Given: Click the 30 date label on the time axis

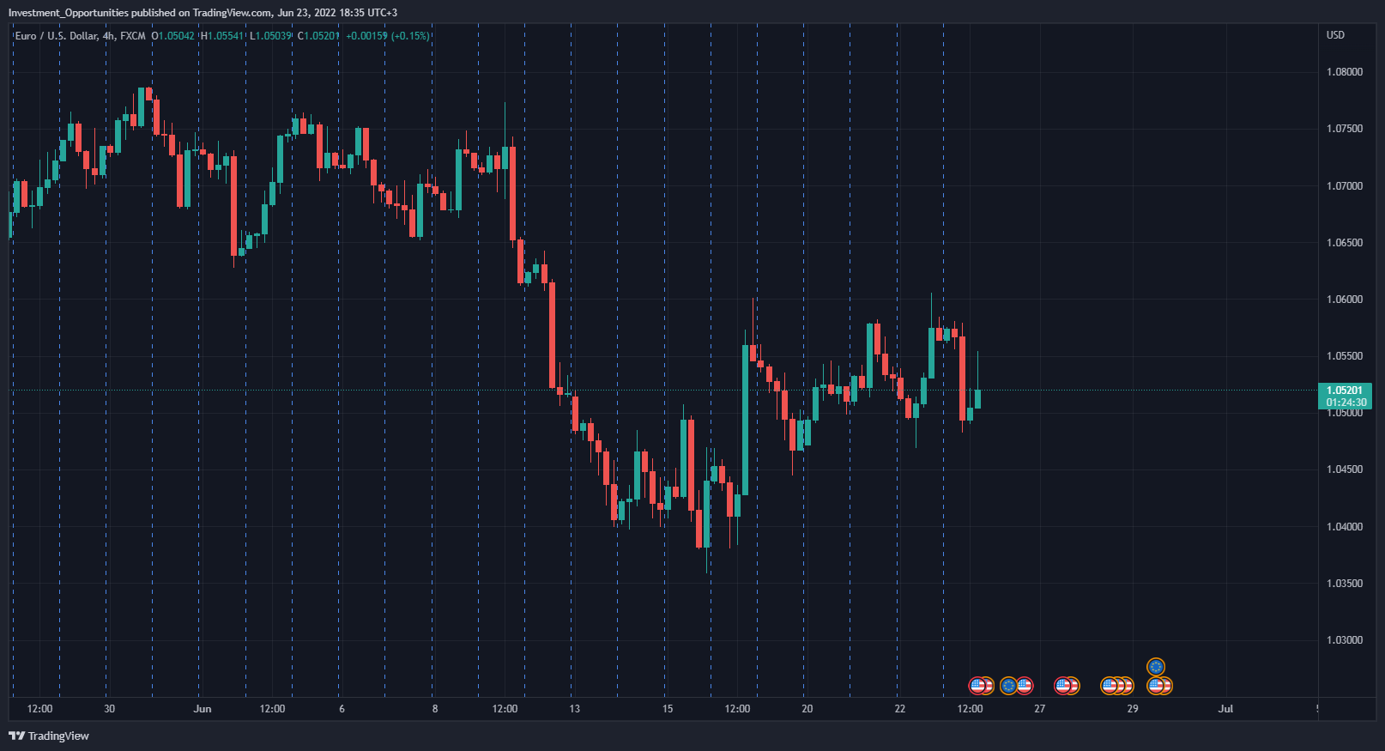Looking at the screenshot, I should coord(109,709).
